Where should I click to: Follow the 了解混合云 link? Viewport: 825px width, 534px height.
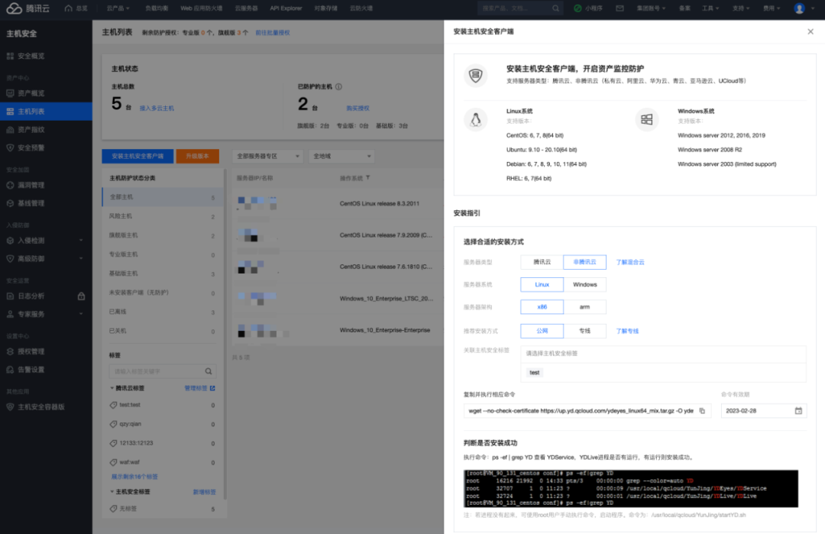[629, 262]
